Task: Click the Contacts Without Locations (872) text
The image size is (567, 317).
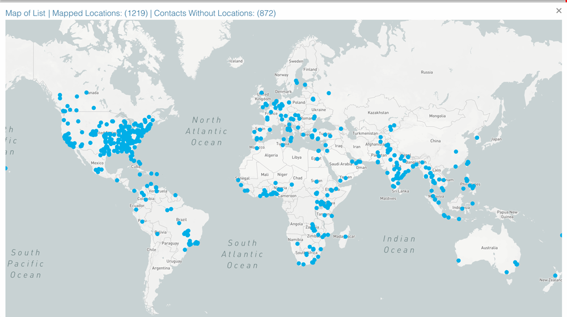Action: click(x=215, y=14)
